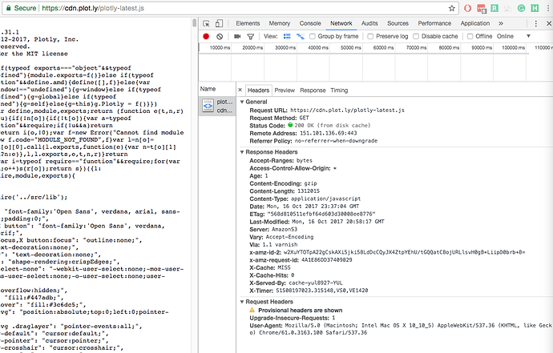This screenshot has height=353, width=553.
Task: Open the green circular G extension
Action: tap(521, 8)
